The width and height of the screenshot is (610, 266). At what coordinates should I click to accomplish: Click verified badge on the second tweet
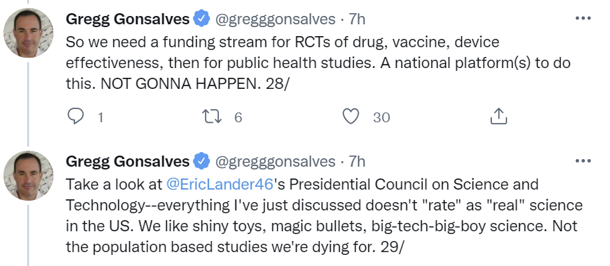[x=202, y=161]
